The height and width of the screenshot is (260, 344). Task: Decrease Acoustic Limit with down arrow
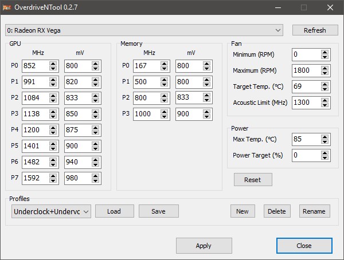pos(325,105)
